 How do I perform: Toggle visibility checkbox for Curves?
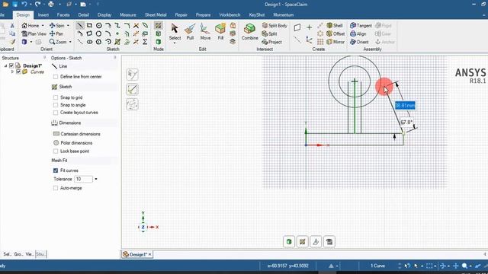click(x=18, y=72)
